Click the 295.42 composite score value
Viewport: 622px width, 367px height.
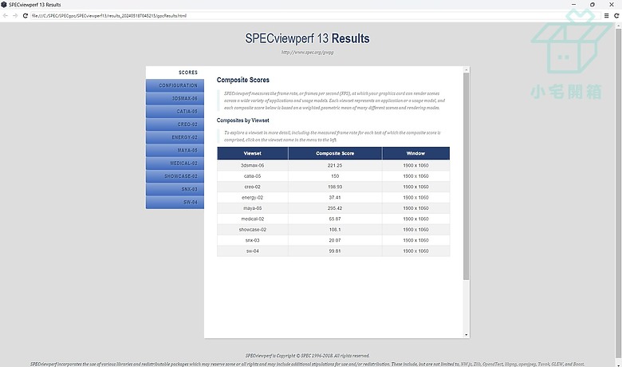tap(335, 208)
